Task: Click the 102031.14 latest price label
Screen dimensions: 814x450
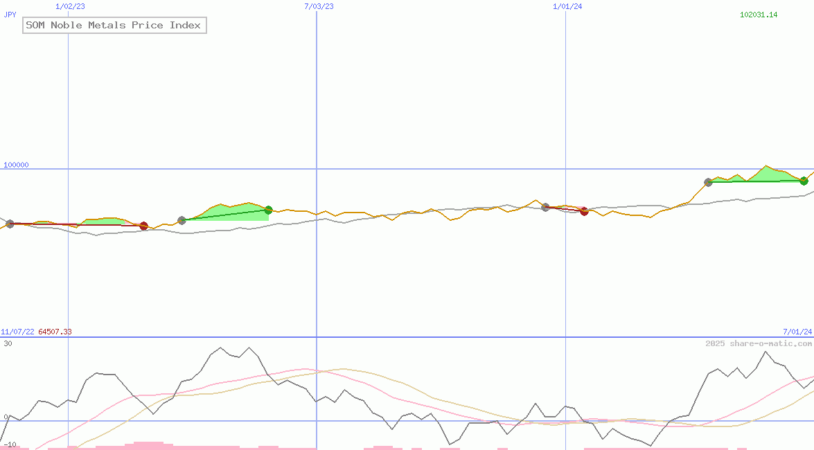Action: (x=759, y=13)
